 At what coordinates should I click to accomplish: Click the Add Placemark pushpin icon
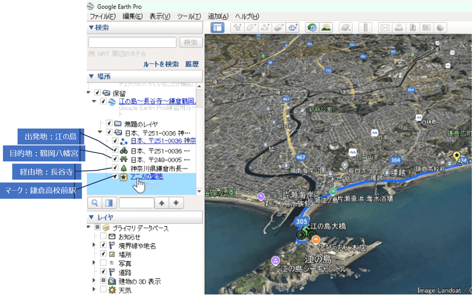point(237,28)
